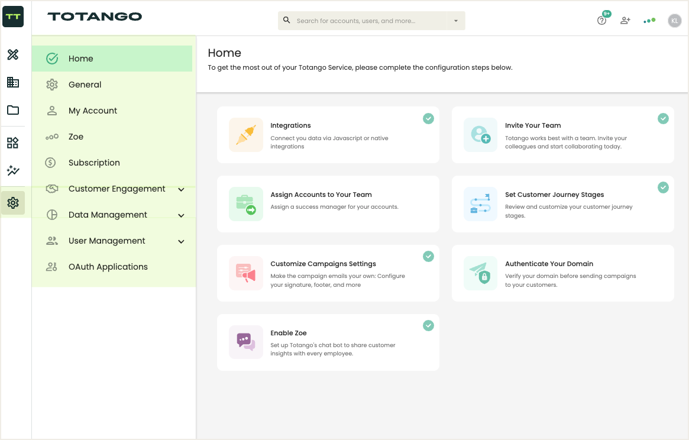Click the Integrations plug icon
This screenshot has width=689, height=440.
246,135
